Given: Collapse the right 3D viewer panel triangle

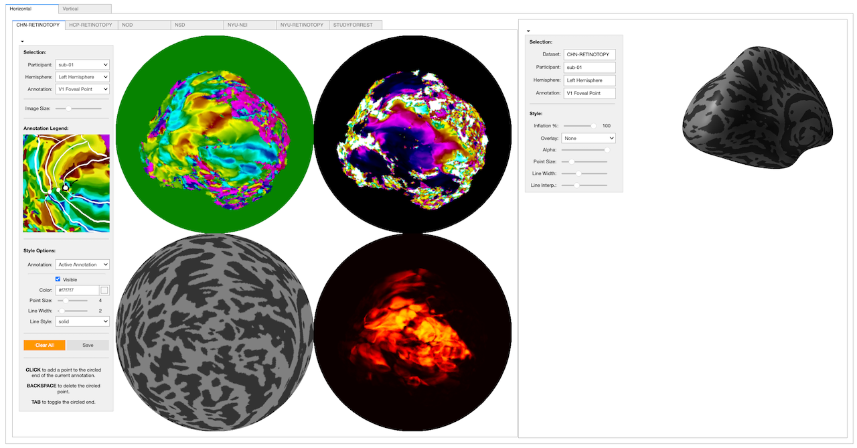Looking at the screenshot, I should tap(528, 31).
